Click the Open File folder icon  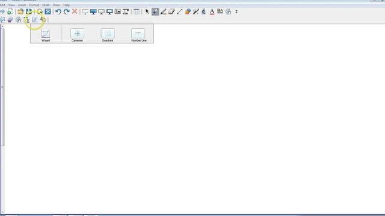click(20, 11)
